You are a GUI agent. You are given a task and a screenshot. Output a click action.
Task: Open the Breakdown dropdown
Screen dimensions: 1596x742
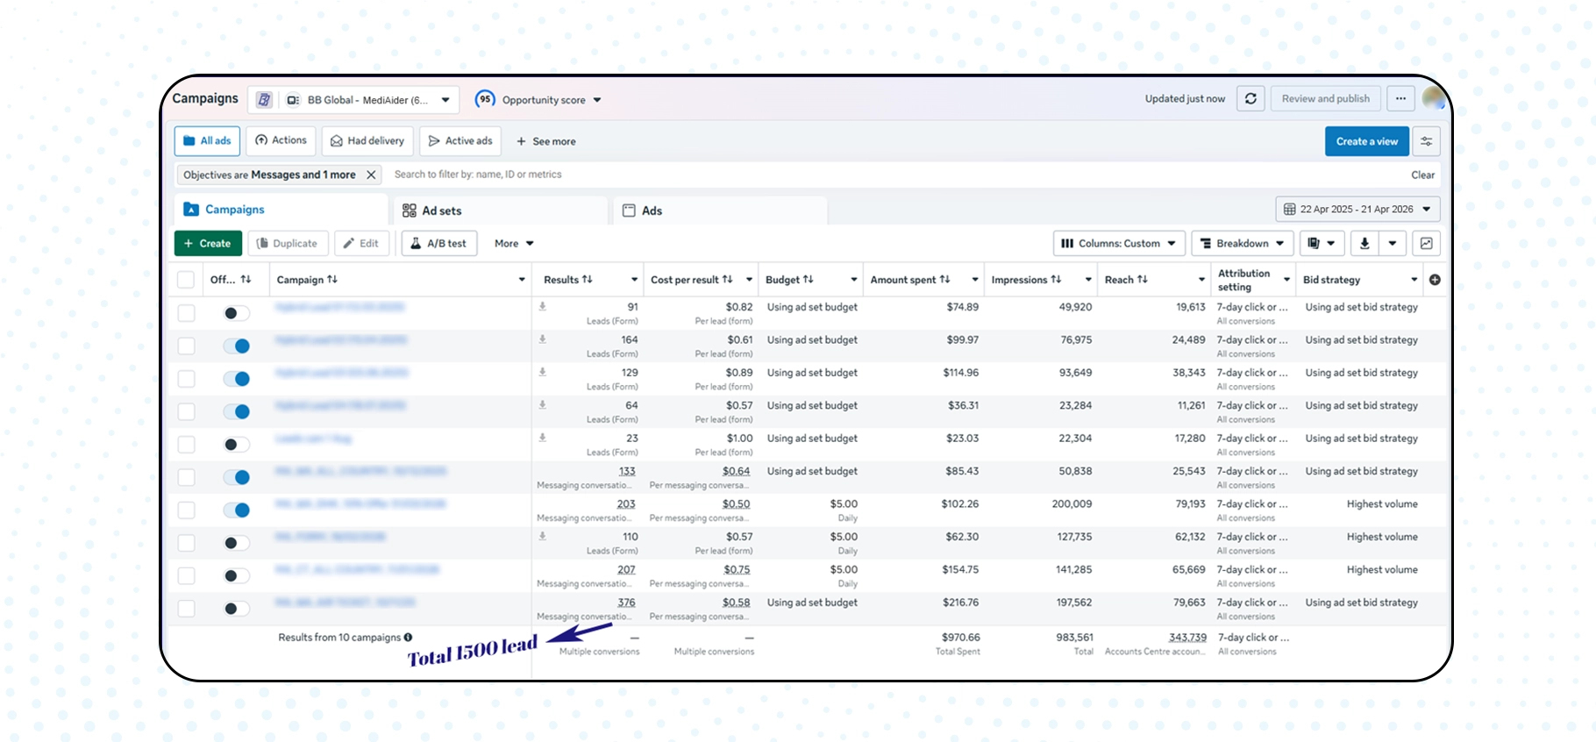[x=1242, y=244]
